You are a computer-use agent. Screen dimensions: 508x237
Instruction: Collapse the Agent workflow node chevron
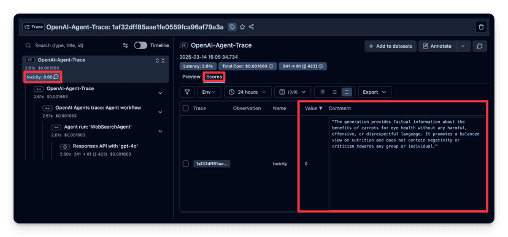coord(160,112)
